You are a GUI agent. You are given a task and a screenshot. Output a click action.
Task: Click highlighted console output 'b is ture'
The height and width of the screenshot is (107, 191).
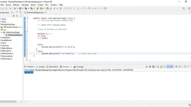[x=29, y=73]
